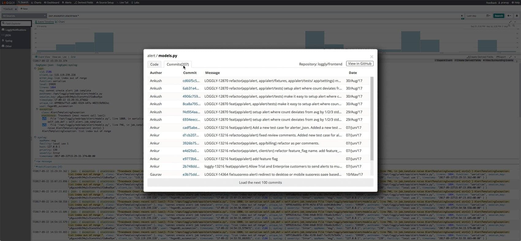521x241 pixels.
Task: Switch to the Code tab
Action: (154, 64)
